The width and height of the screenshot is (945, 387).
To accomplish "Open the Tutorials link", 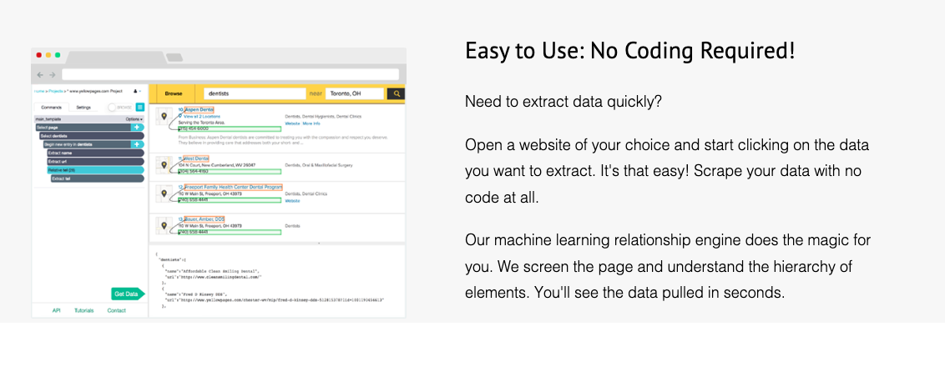I will point(83,310).
